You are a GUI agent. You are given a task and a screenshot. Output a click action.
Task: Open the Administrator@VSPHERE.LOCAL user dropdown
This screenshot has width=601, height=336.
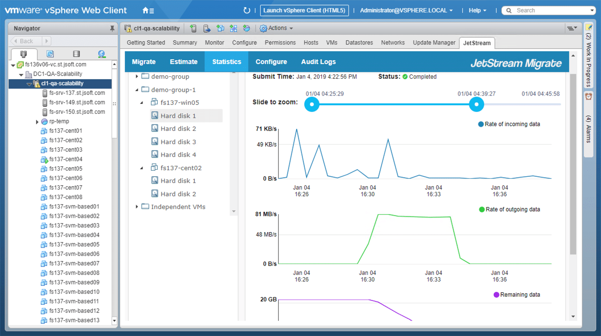pos(406,10)
